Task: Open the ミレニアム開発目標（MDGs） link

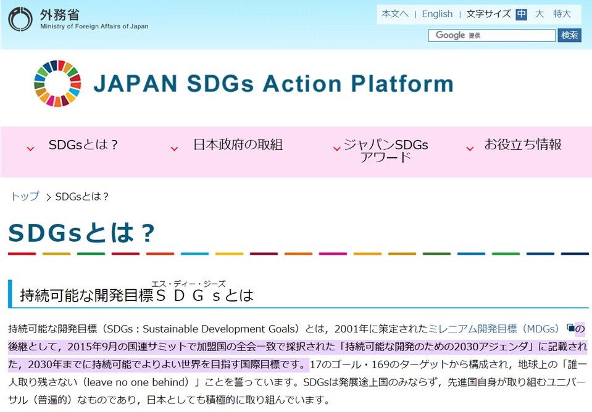Action: pos(494,329)
